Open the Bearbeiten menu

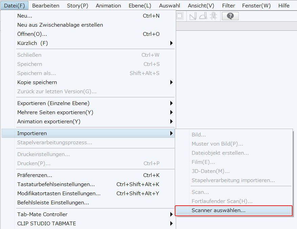(x=46, y=6)
